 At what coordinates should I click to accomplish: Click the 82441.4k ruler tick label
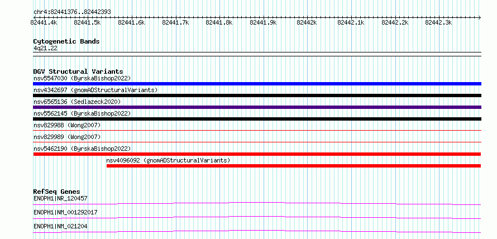[x=44, y=23]
